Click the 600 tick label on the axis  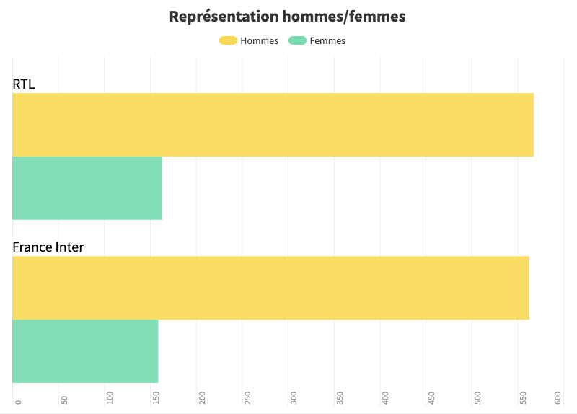click(558, 397)
